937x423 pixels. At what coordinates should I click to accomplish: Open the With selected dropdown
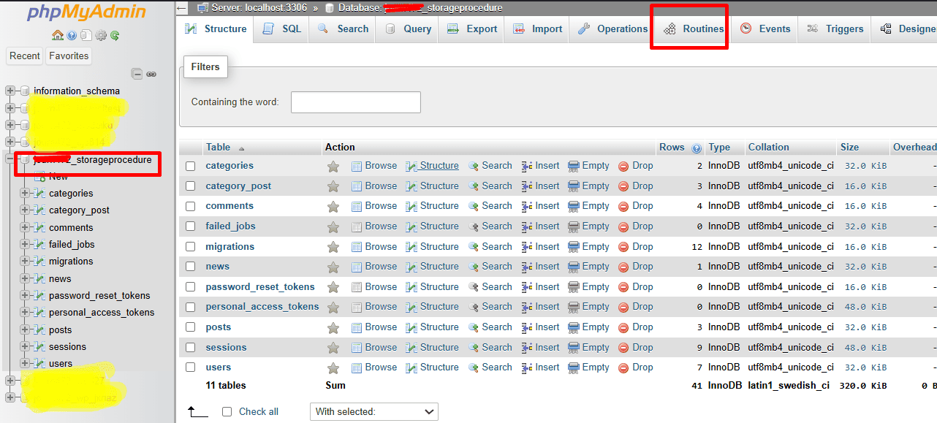point(373,412)
